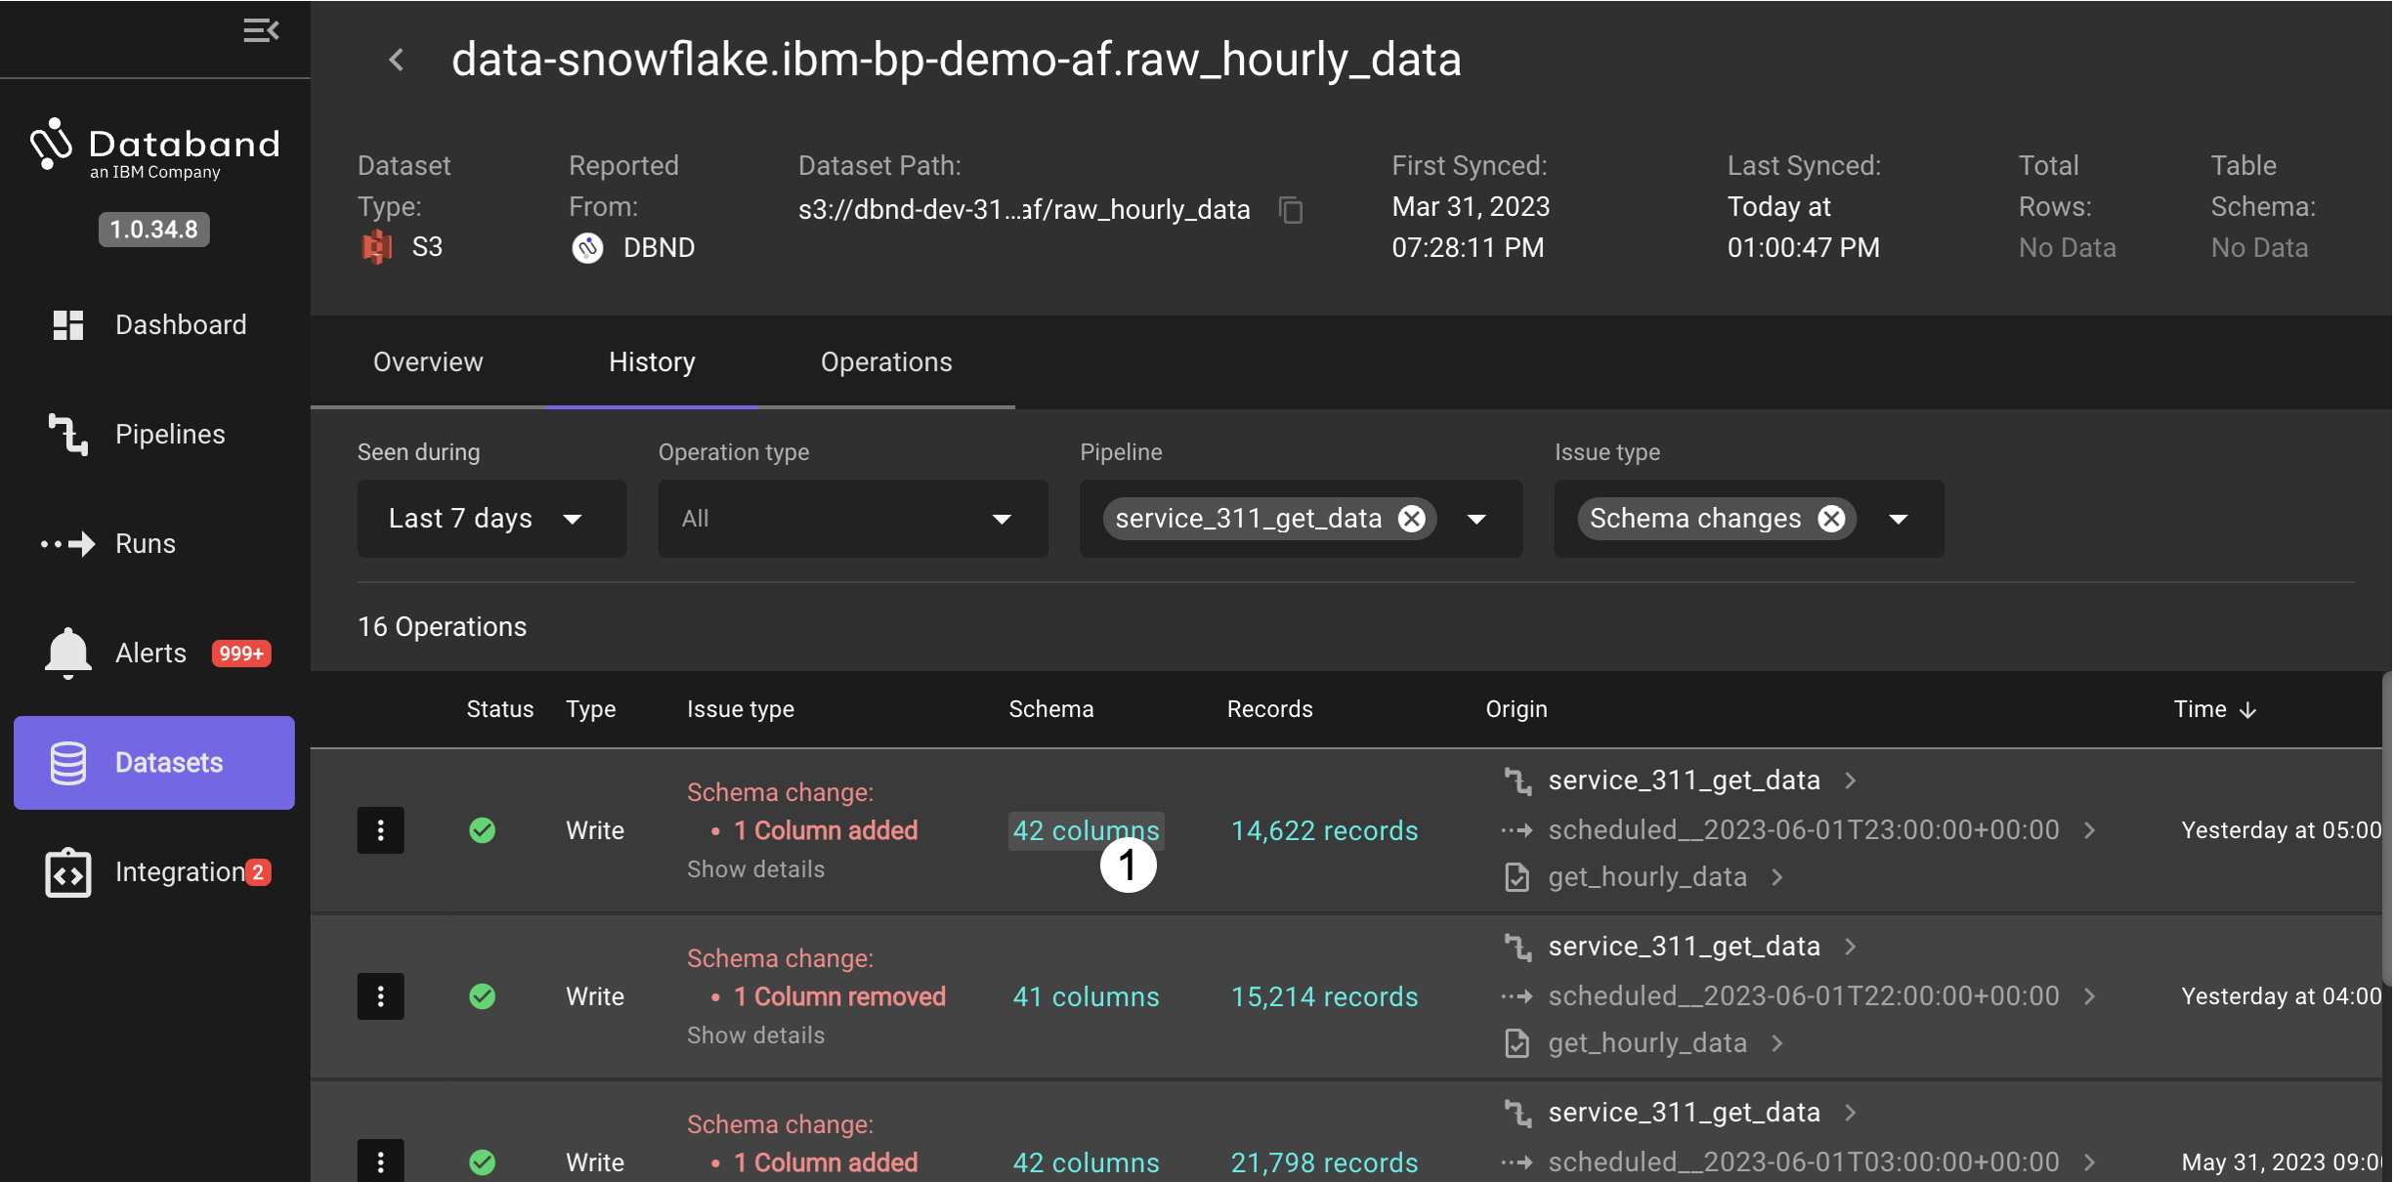Select Datasets navigation icon
This screenshot has height=1182, width=2394.
point(63,764)
